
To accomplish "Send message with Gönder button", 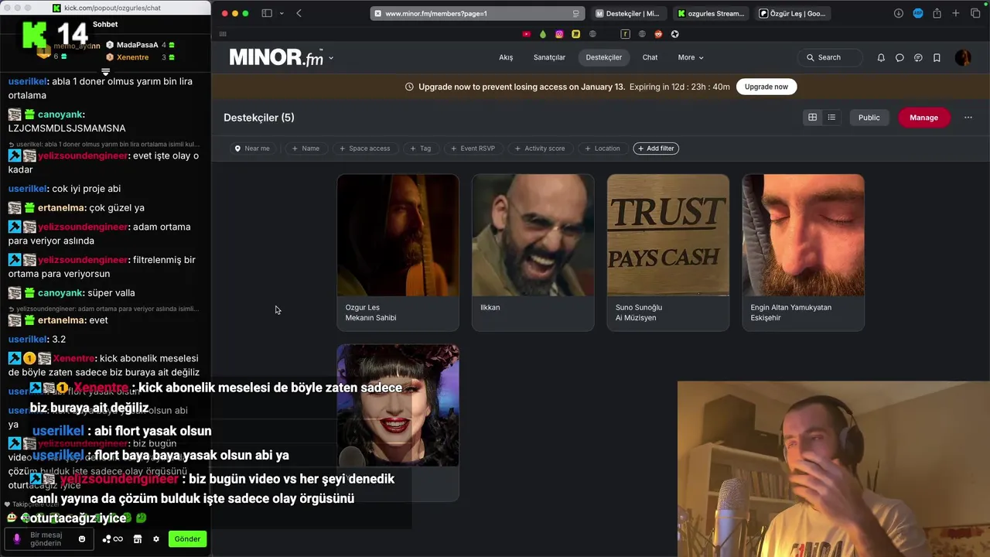I will pos(187,539).
